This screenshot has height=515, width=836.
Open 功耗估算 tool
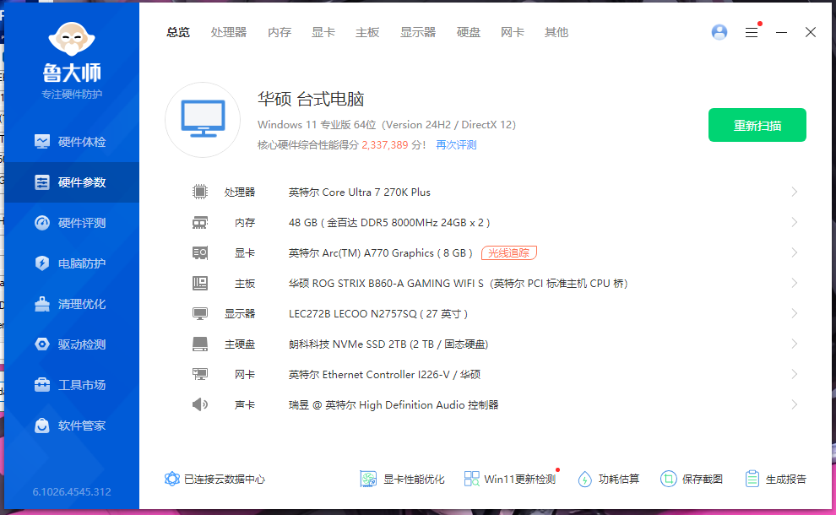pos(608,479)
